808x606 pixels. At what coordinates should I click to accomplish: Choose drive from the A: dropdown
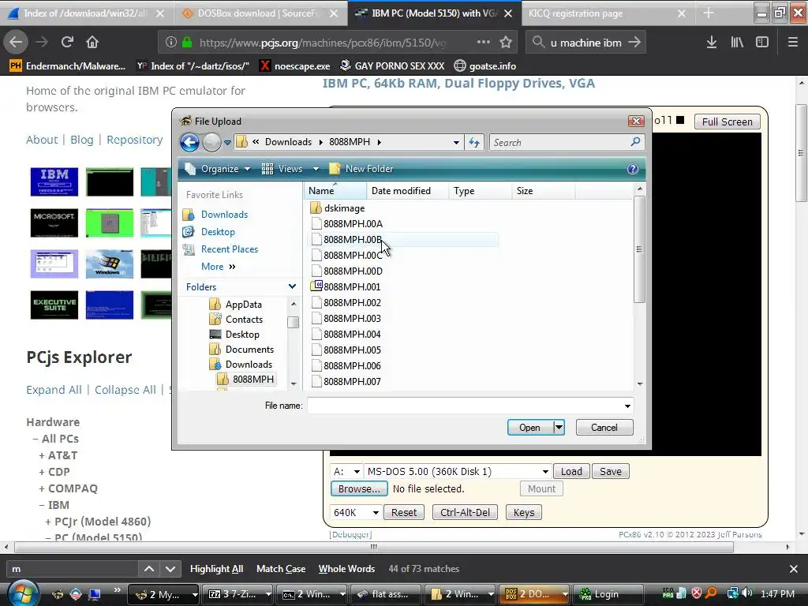click(346, 472)
